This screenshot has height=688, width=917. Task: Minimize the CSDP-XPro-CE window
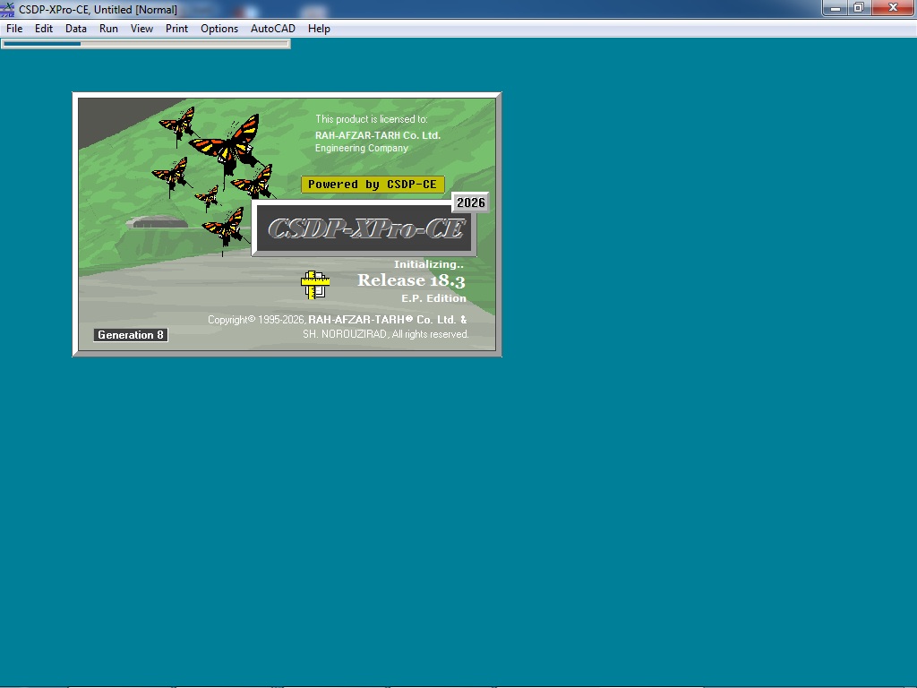coord(836,8)
